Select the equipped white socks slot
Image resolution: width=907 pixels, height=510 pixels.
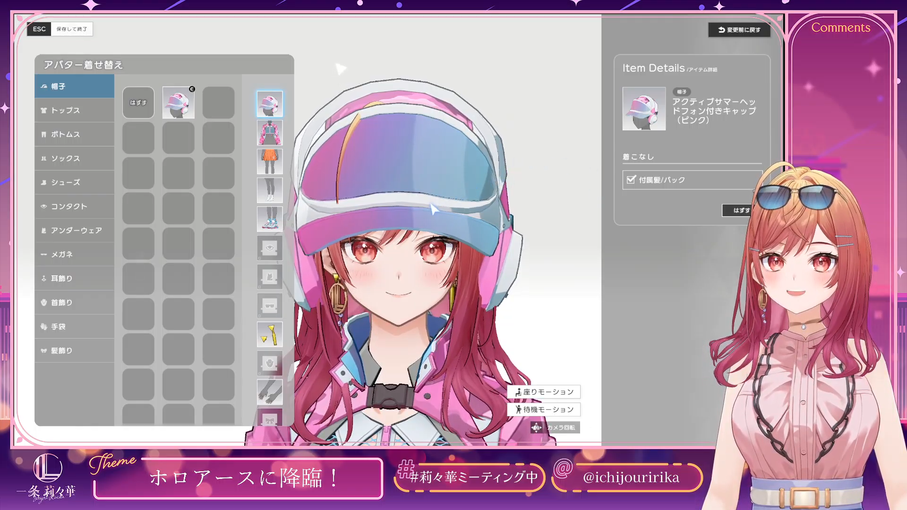[x=270, y=190]
